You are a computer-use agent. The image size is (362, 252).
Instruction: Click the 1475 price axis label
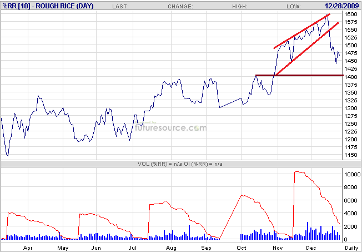click(350, 53)
